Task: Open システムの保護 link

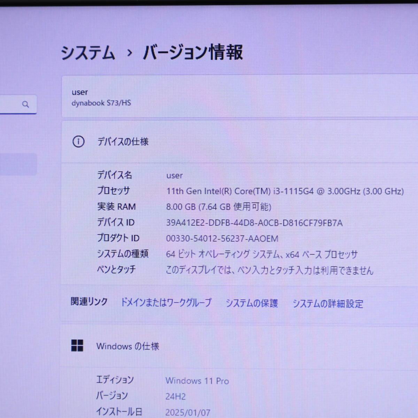Action: 252,303
